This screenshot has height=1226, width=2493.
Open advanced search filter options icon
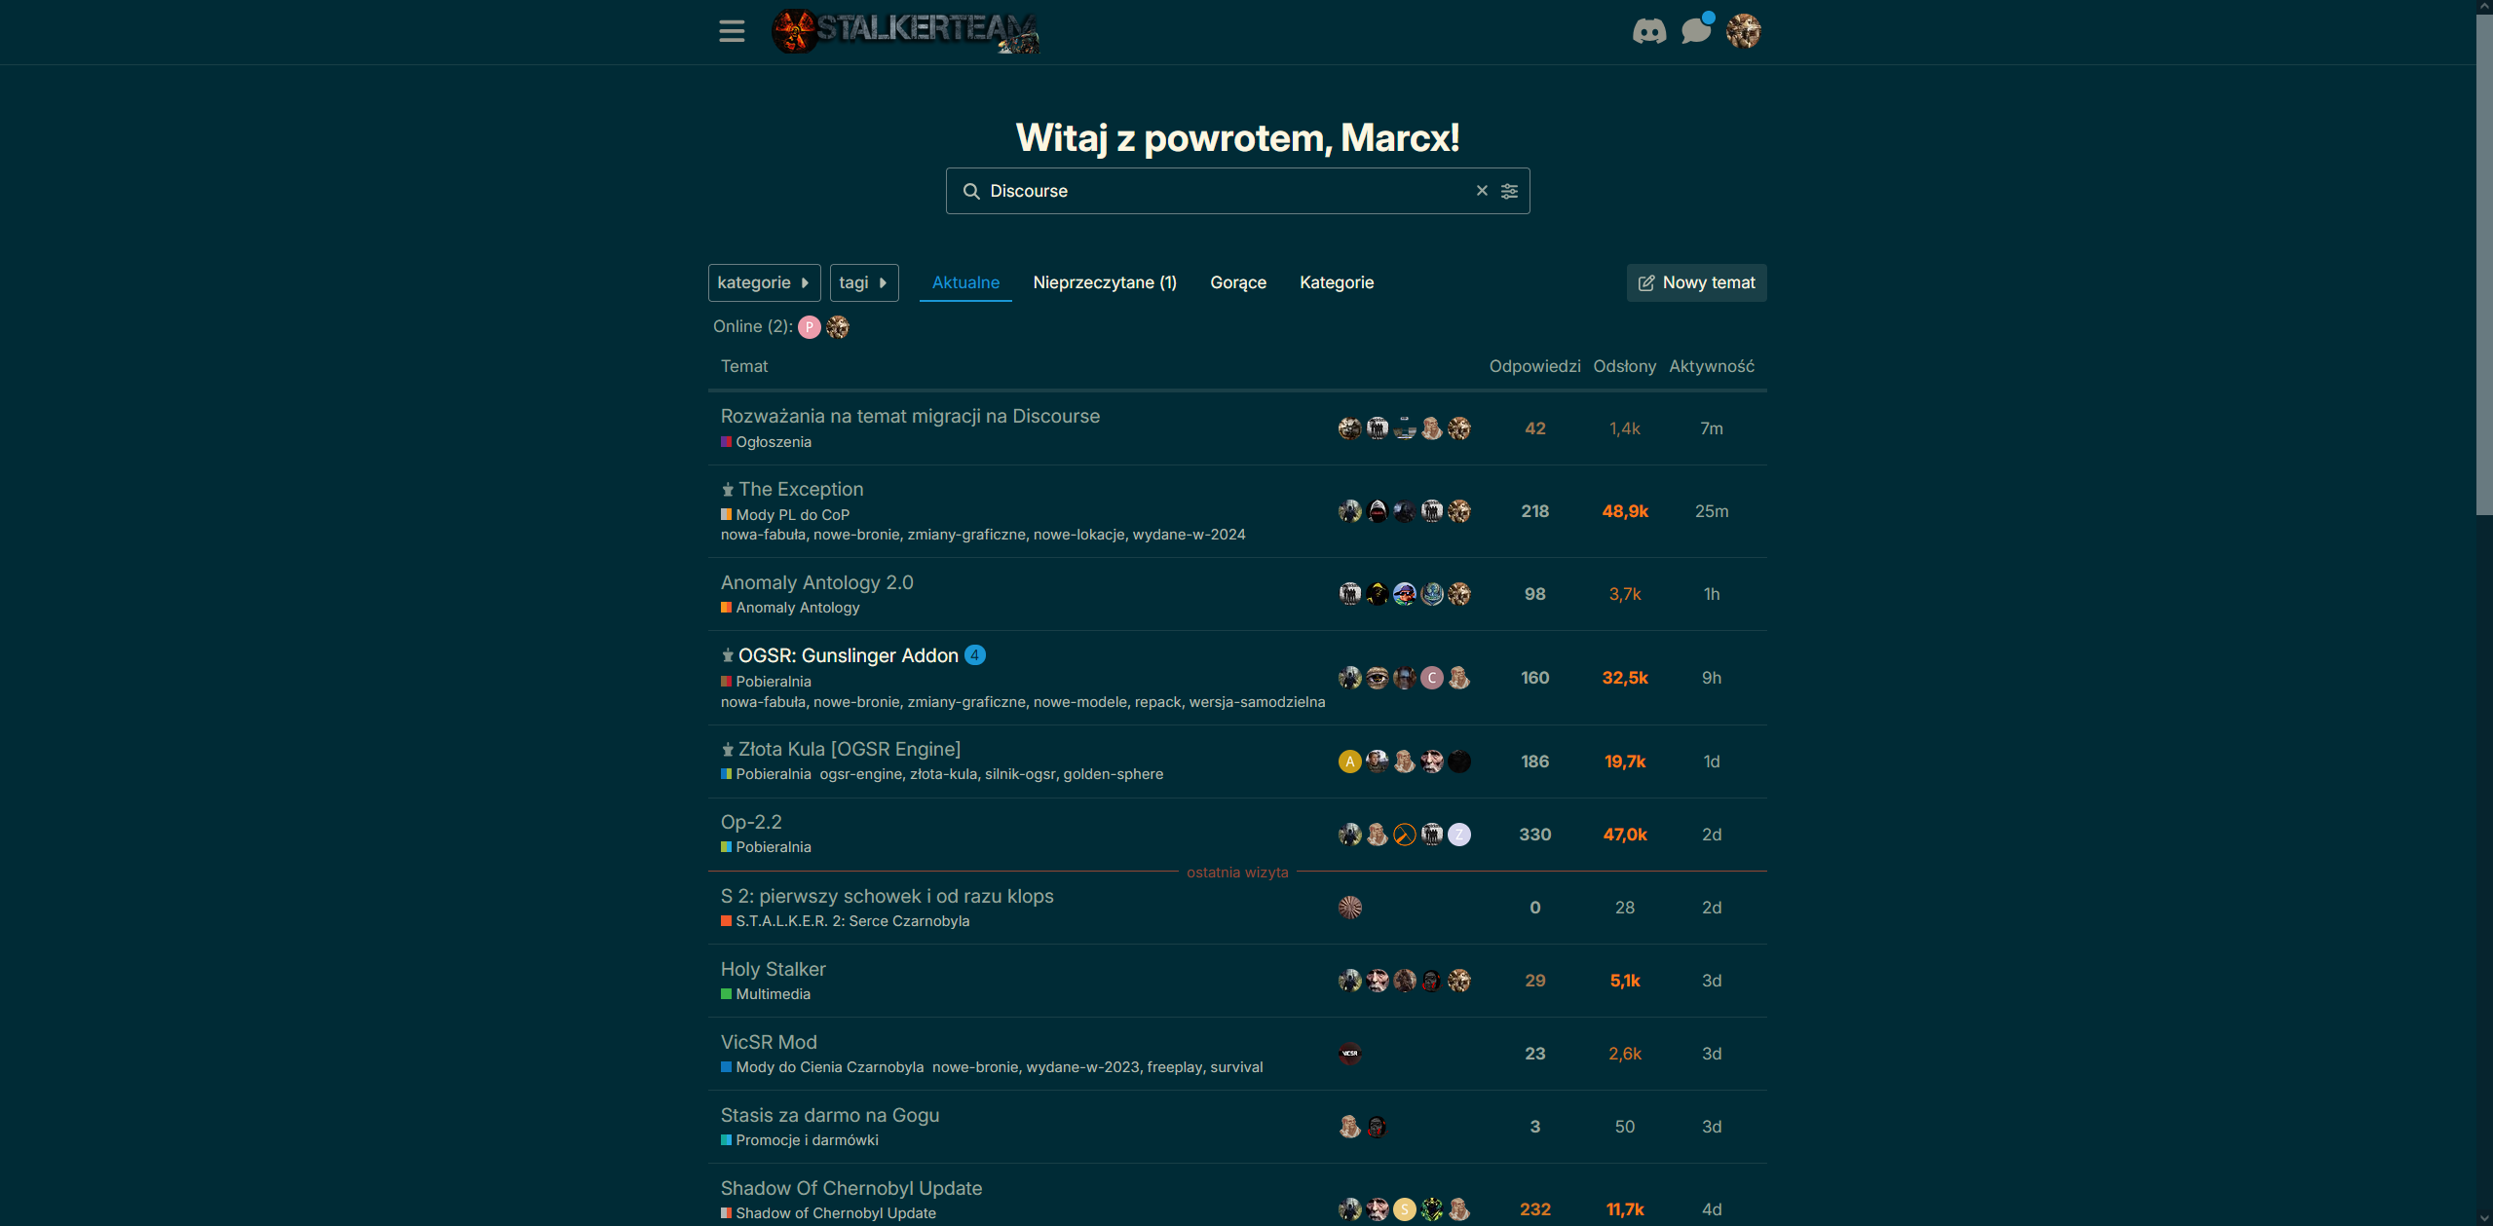pyautogui.click(x=1509, y=191)
